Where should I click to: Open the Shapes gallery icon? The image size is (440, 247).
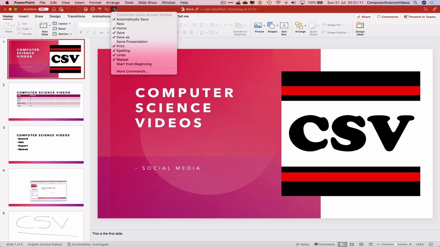(272, 26)
